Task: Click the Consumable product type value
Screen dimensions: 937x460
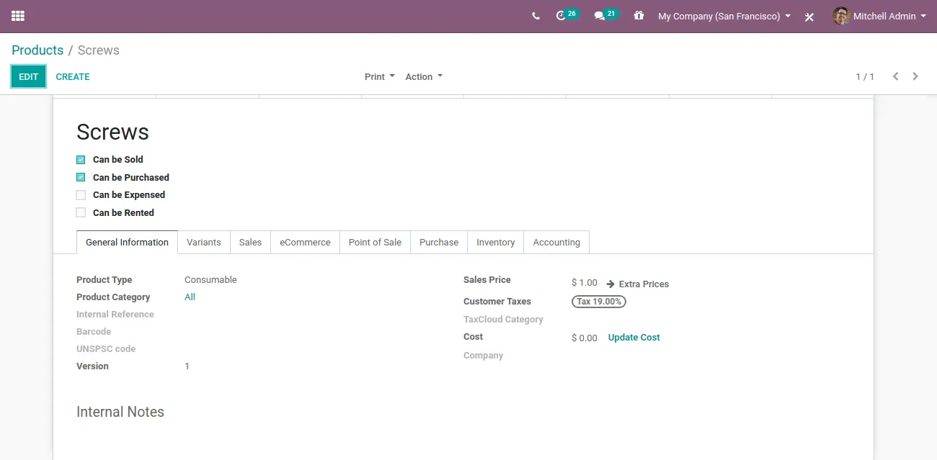Action: (x=210, y=280)
